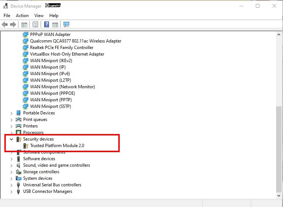283x207 pixels.
Task: Click the blue Help question mark icon
Action: tap(46, 25)
